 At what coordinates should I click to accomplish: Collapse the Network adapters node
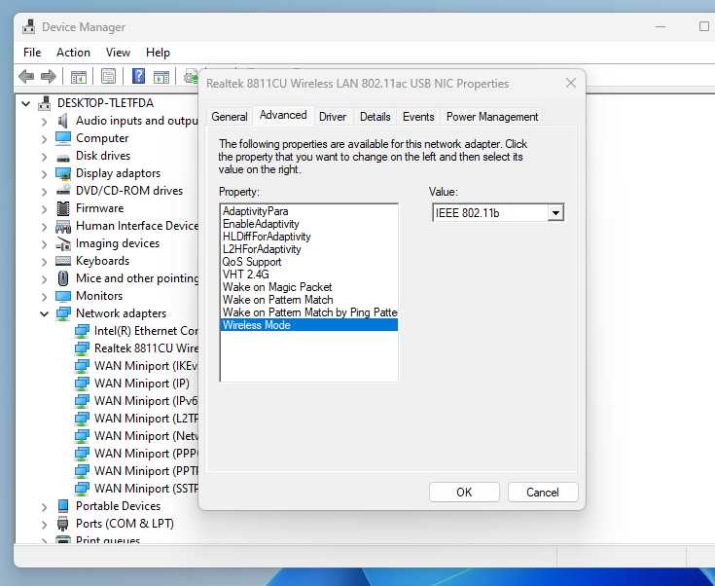click(x=44, y=313)
